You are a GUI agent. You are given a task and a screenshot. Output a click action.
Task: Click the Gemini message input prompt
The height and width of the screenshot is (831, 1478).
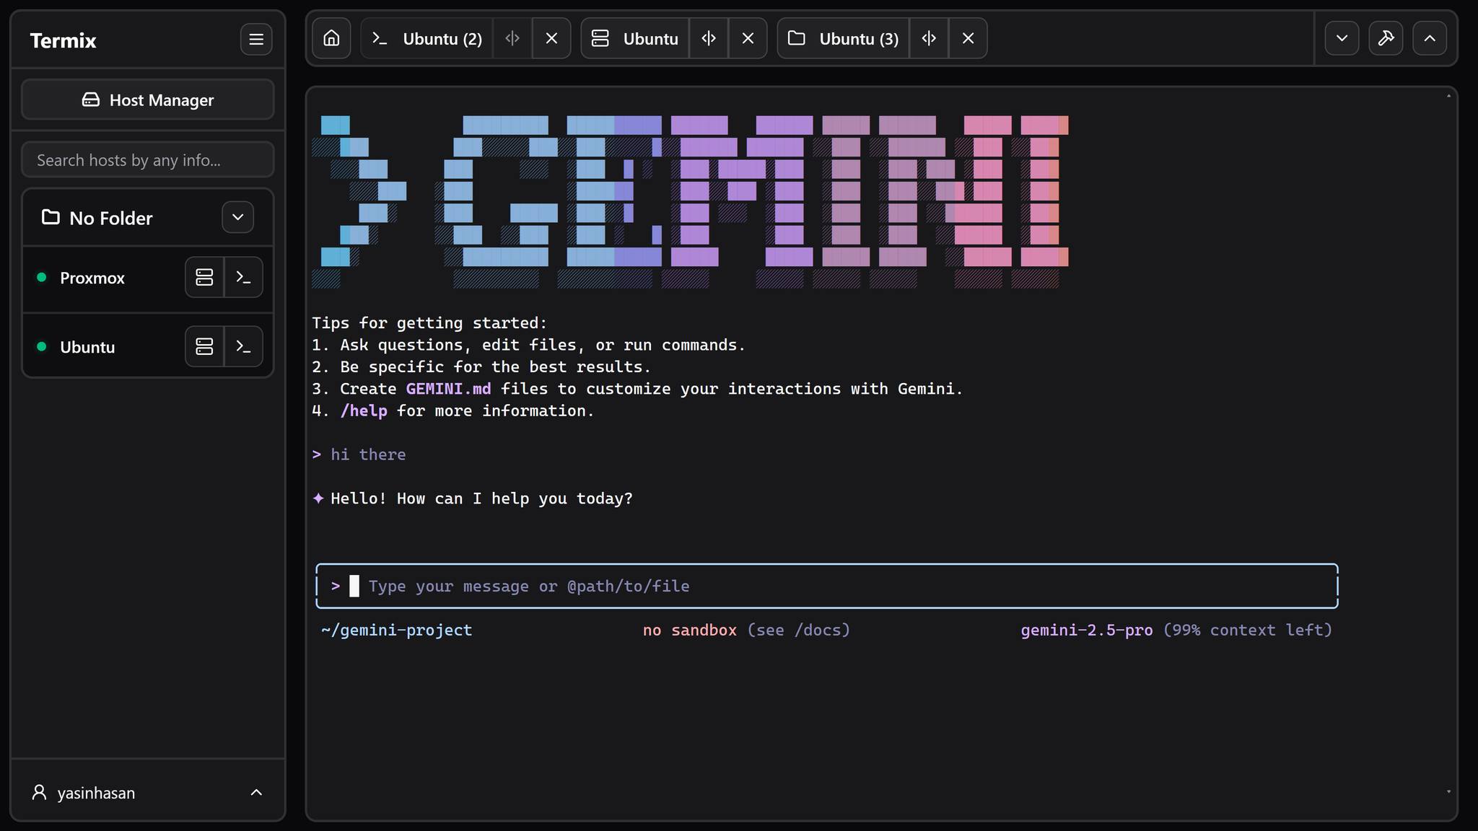827,586
